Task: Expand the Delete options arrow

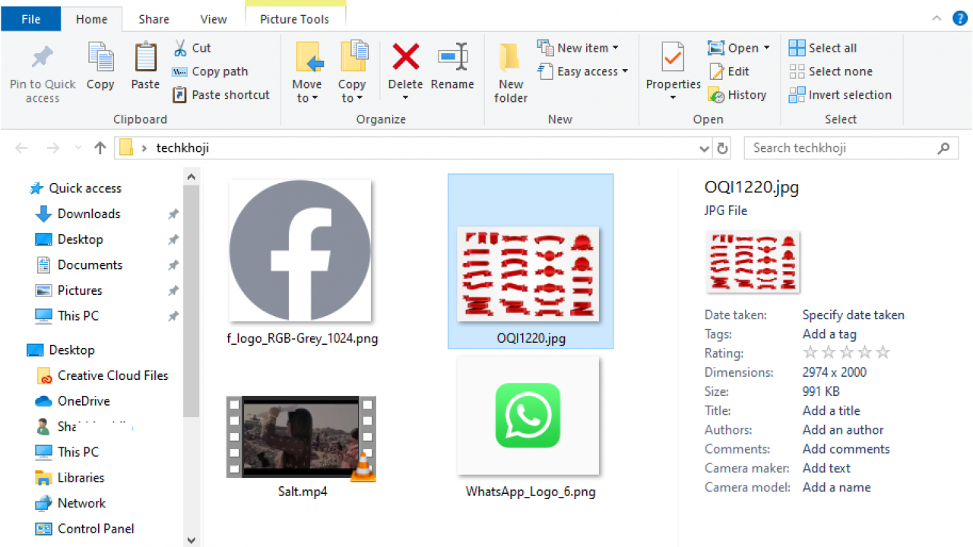Action: 405,97
